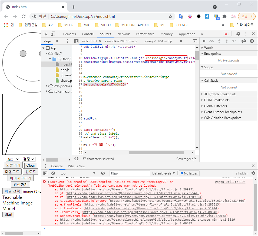Close the index.html source tab
Viewport: 258px width, 236px height.
(100, 41)
